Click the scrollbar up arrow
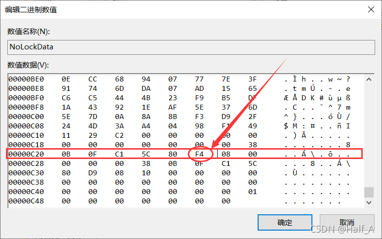The width and height of the screenshot is (382, 239). 369,79
